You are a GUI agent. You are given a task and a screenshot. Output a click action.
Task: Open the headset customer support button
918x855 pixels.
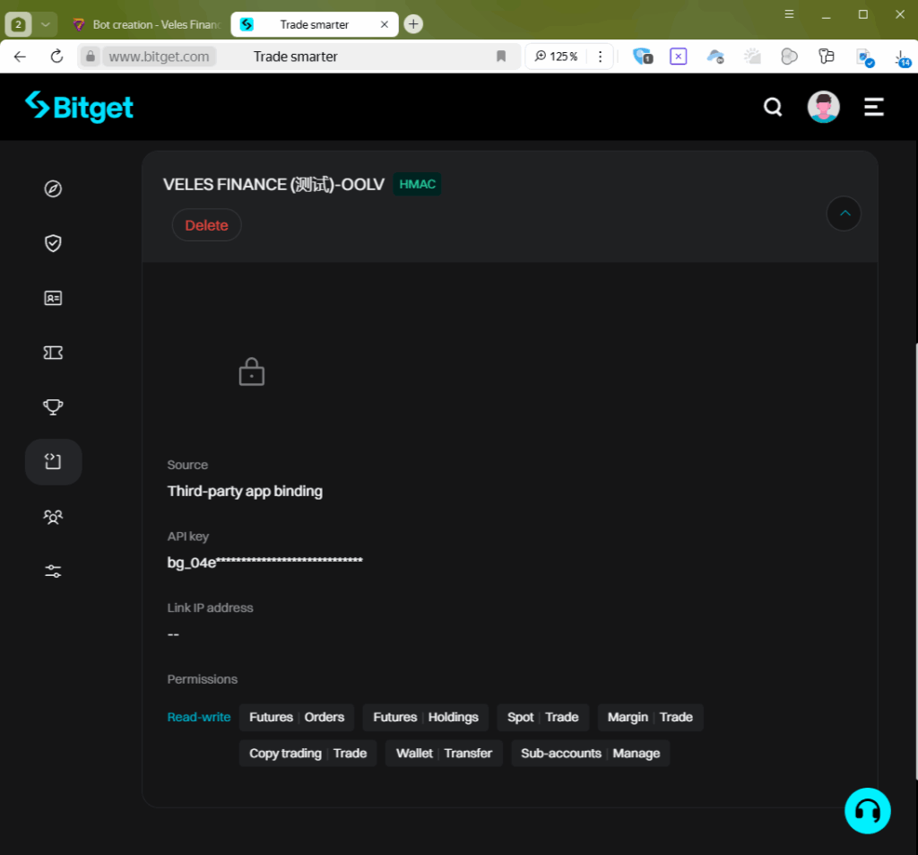[868, 811]
